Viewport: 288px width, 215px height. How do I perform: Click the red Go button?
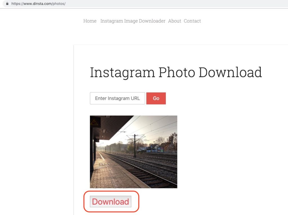(156, 98)
